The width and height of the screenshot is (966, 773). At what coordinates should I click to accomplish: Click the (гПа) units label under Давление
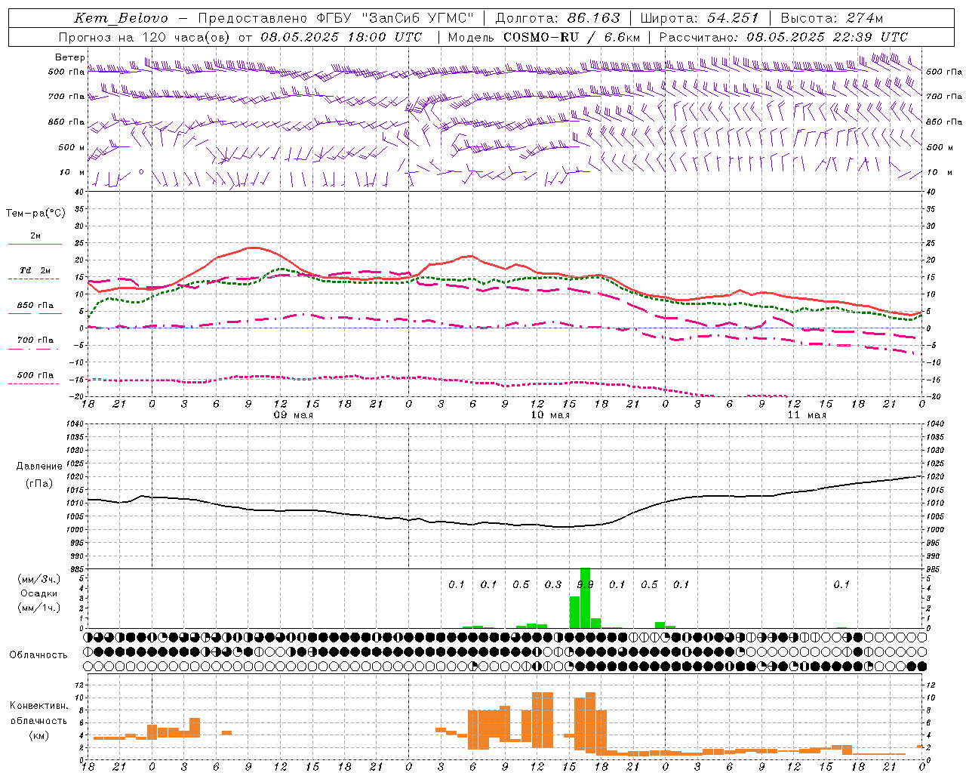click(39, 483)
